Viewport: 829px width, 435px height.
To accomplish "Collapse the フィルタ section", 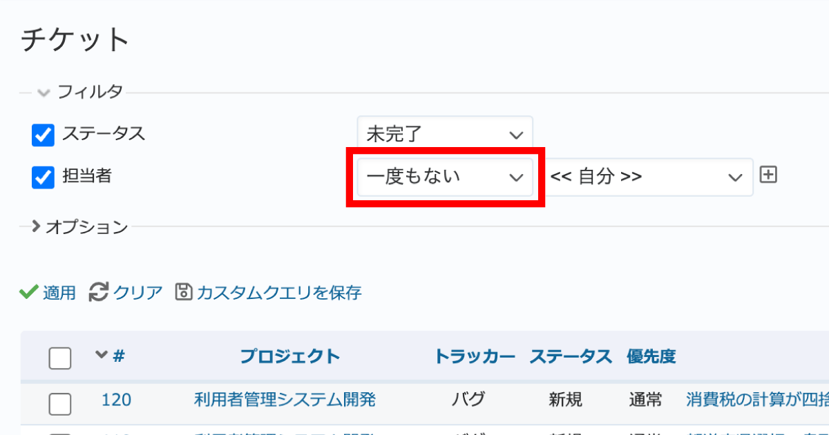I will (44, 91).
